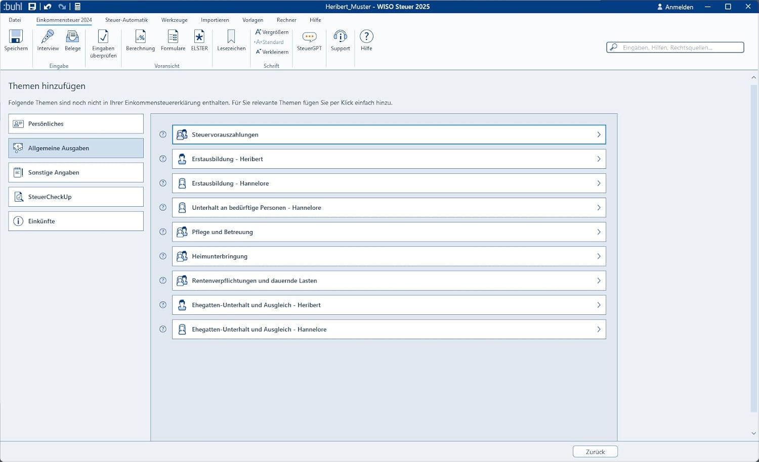The width and height of the screenshot is (759, 462).
Task: Click the save disk icon in title bar
Action: (x=32, y=7)
